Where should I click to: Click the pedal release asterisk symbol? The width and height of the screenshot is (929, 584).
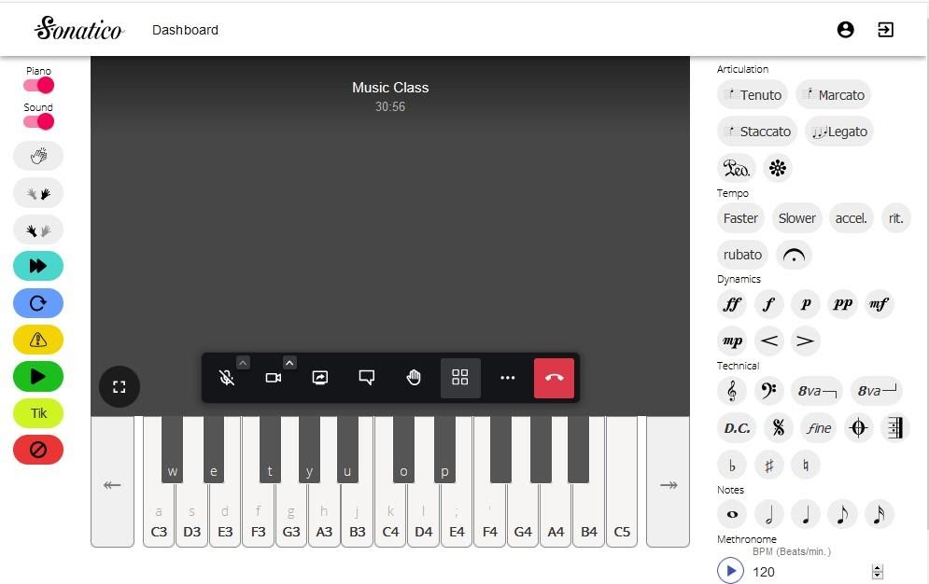[778, 168]
